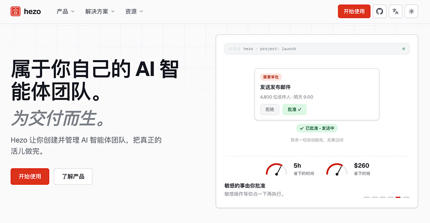Toggle light/dark theme sun icon

(412, 12)
